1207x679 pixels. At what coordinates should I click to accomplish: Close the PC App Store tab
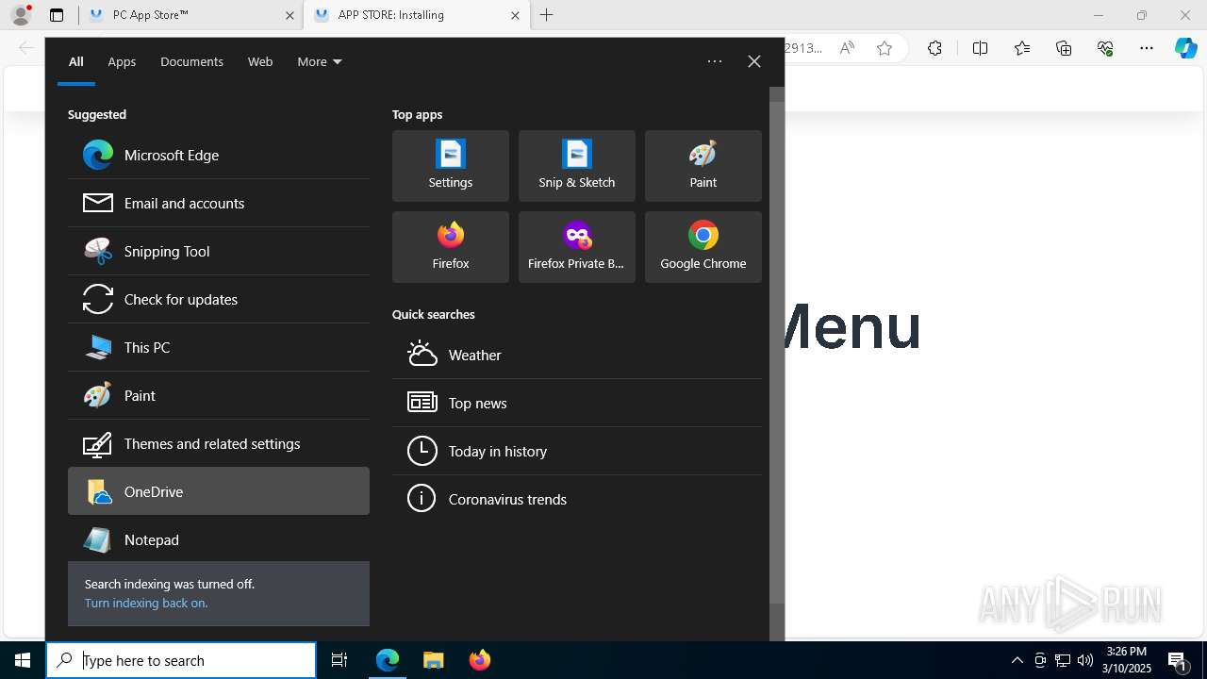[x=289, y=15]
